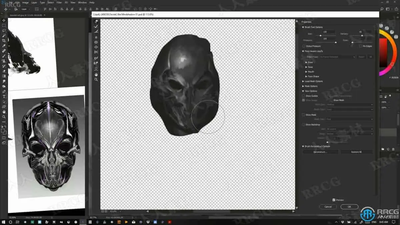Enable the Stylus Pressure option
The image size is (400, 225).
coord(304,46)
